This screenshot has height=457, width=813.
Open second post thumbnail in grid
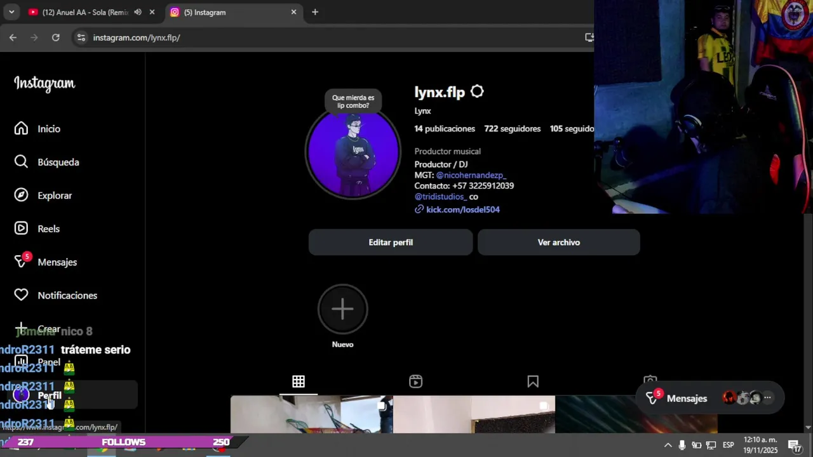tap(474, 414)
